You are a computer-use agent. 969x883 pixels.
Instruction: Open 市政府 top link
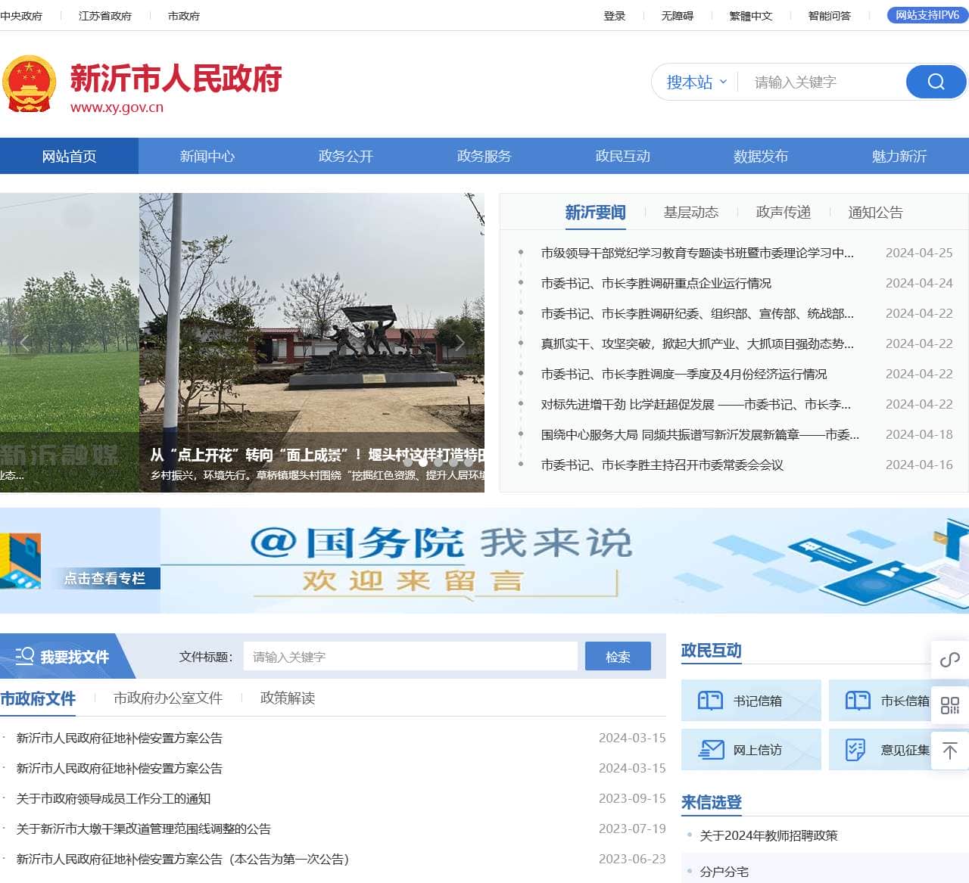(x=184, y=16)
